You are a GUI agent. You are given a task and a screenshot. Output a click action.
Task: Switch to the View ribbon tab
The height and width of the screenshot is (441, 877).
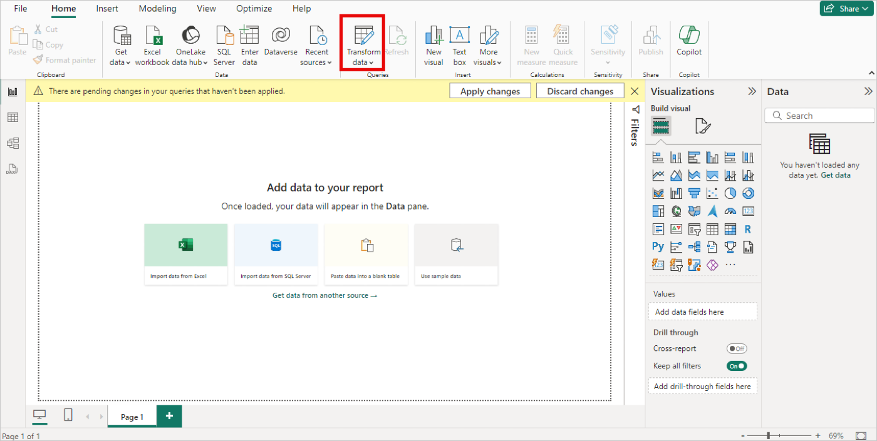pyautogui.click(x=206, y=9)
